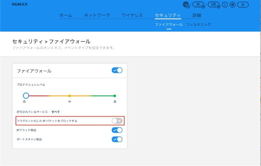The height and width of the screenshot is (166, 261).
Task: Click the low protection level slider handle
Action: pos(26,95)
